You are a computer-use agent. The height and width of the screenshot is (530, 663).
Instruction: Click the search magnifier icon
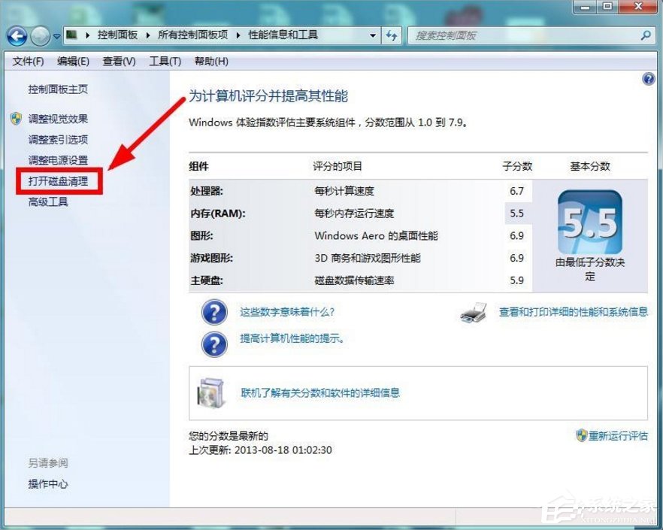coord(644,35)
